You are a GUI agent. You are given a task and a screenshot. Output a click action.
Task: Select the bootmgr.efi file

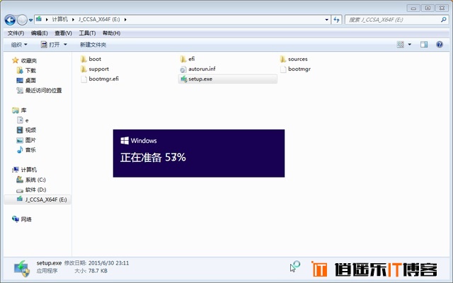[x=100, y=79]
